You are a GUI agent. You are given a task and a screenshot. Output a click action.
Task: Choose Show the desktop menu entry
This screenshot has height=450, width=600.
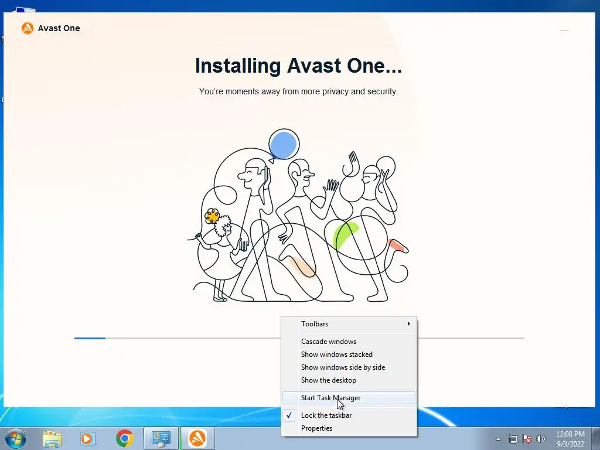tap(349, 380)
